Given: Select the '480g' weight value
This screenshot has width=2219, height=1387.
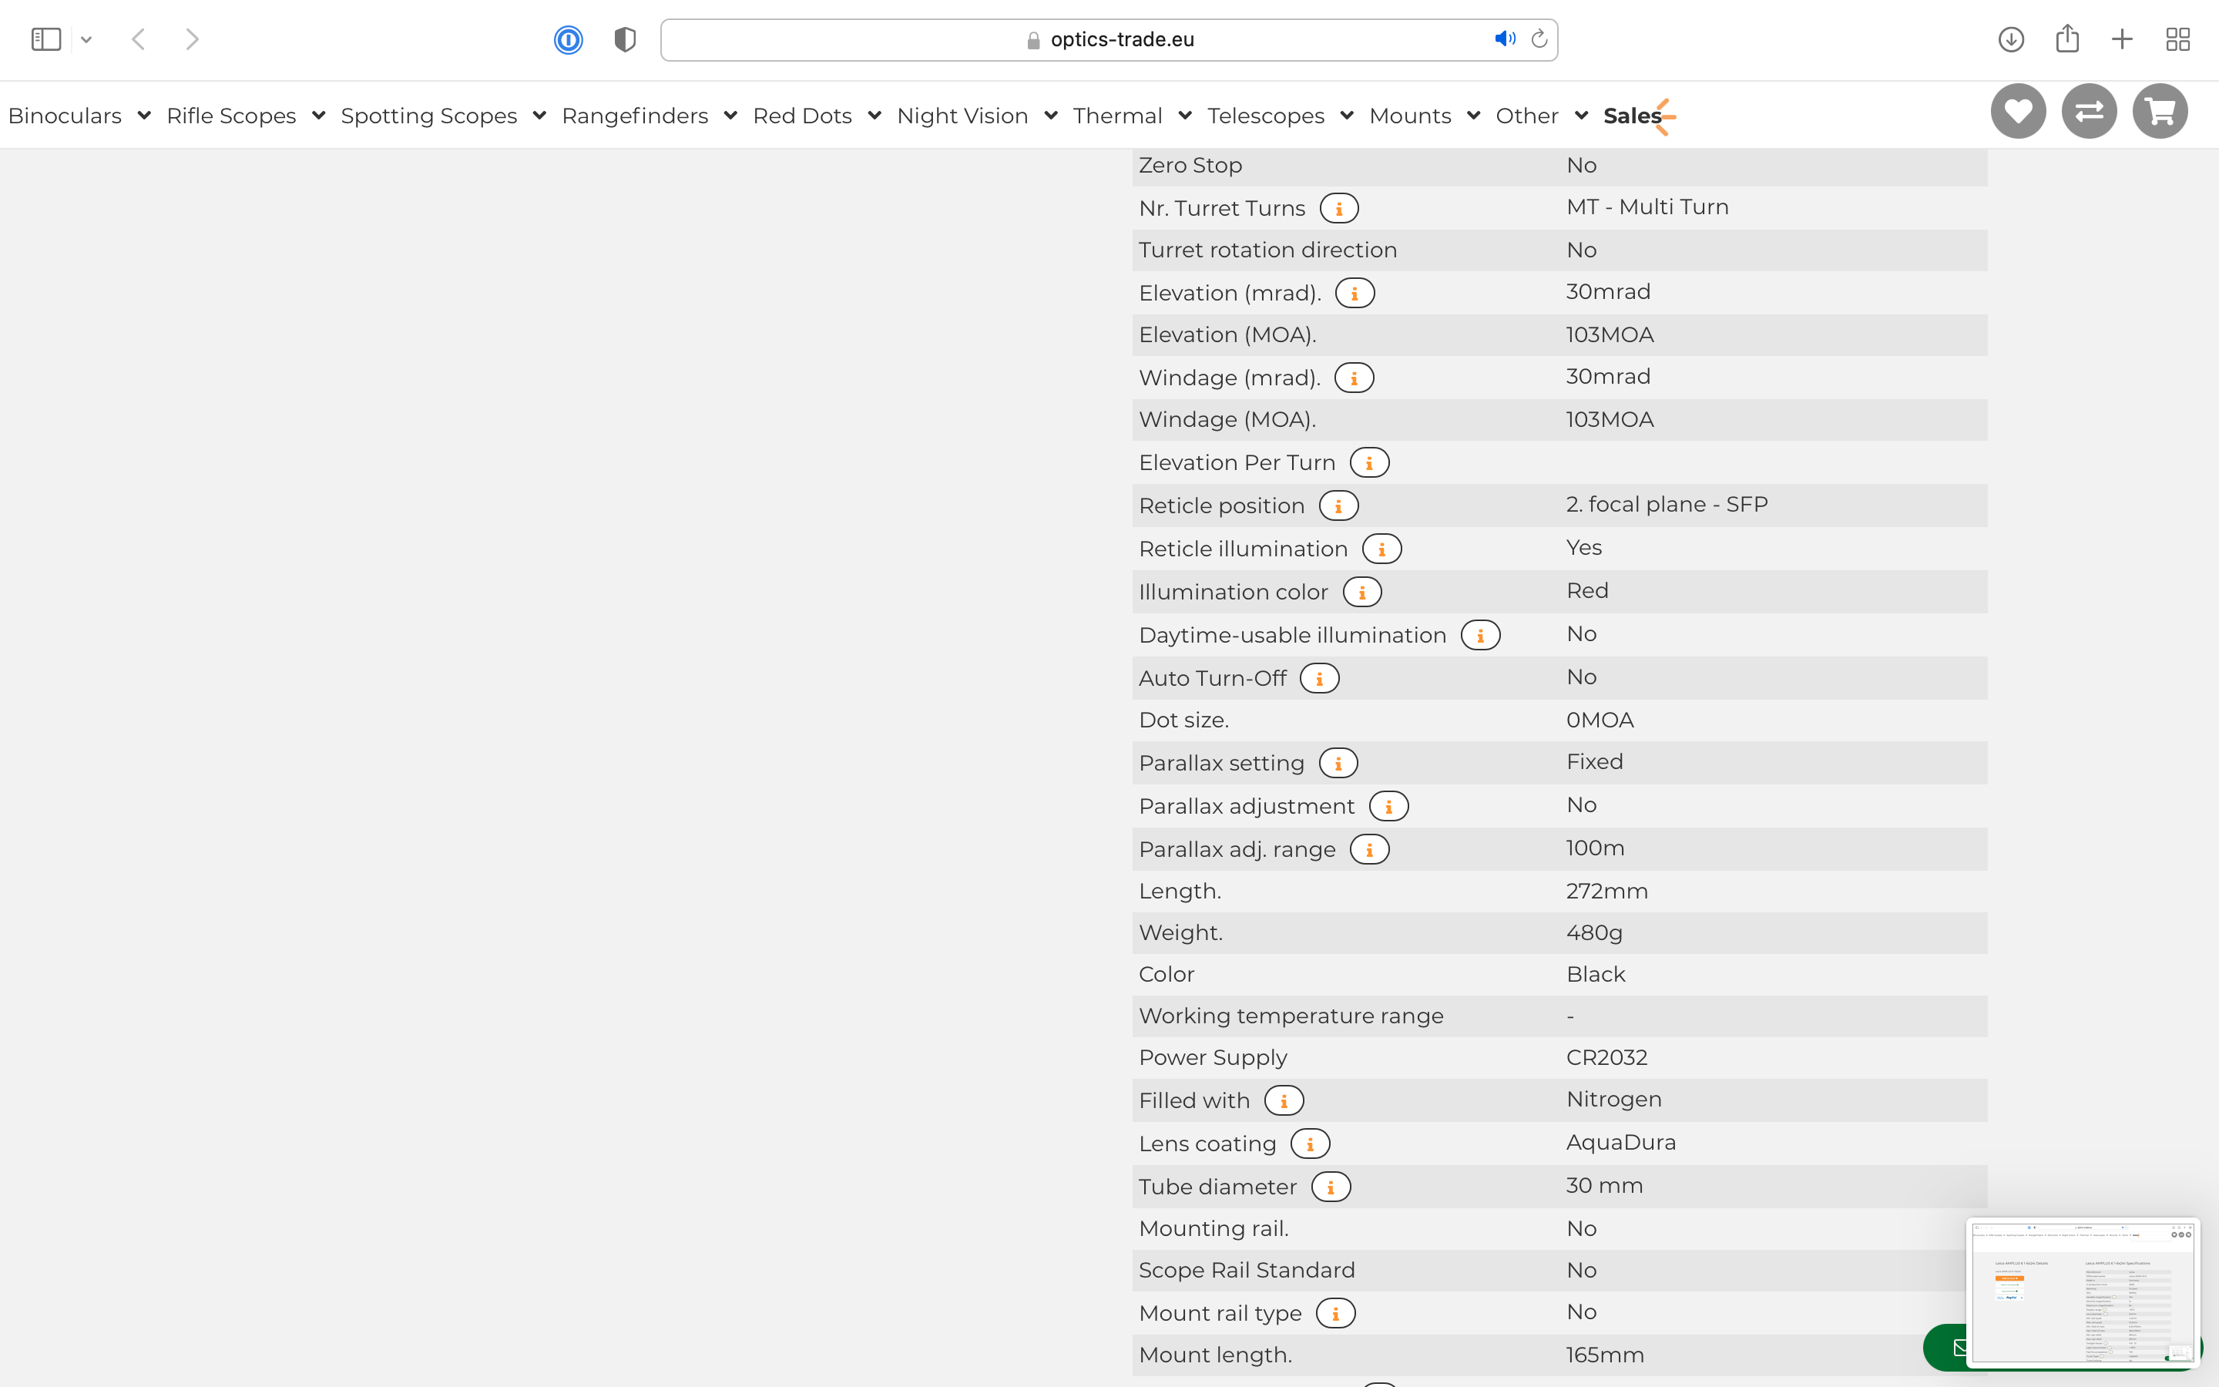Looking at the screenshot, I should tap(1593, 933).
